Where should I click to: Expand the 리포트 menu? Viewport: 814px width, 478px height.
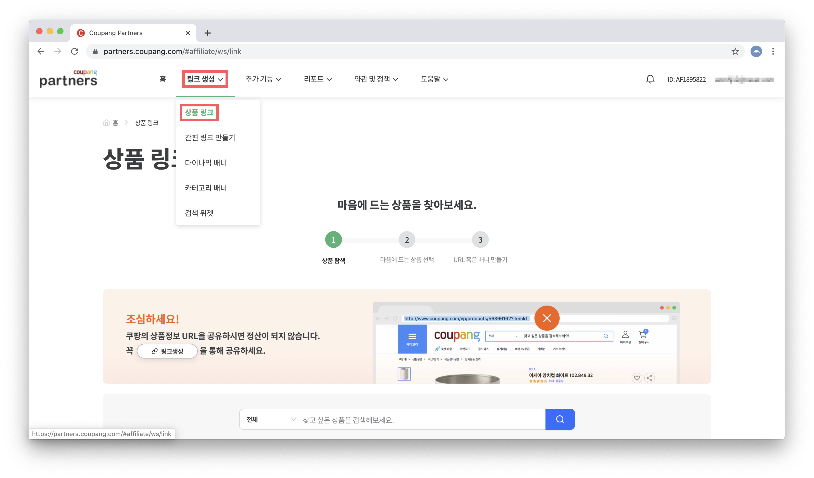318,79
